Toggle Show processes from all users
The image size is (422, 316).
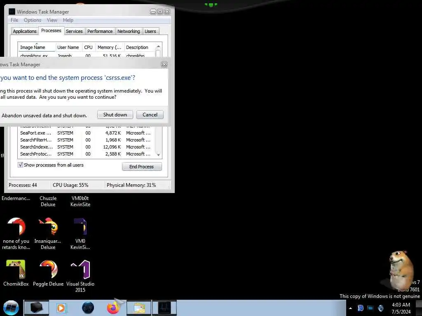pyautogui.click(x=21, y=165)
